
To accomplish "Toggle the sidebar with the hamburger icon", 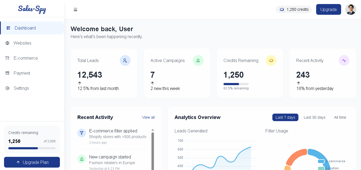I will click(x=75, y=9).
